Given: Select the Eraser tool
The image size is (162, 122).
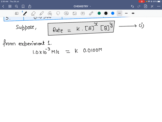Looking at the screenshot, I should 33,14.
